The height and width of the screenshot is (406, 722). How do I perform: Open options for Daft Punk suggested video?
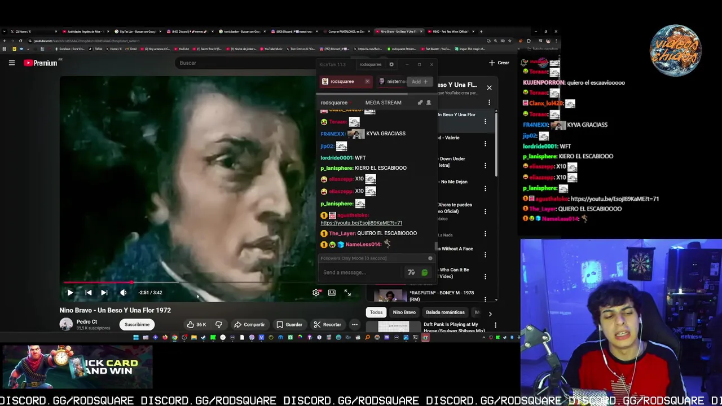click(x=495, y=325)
